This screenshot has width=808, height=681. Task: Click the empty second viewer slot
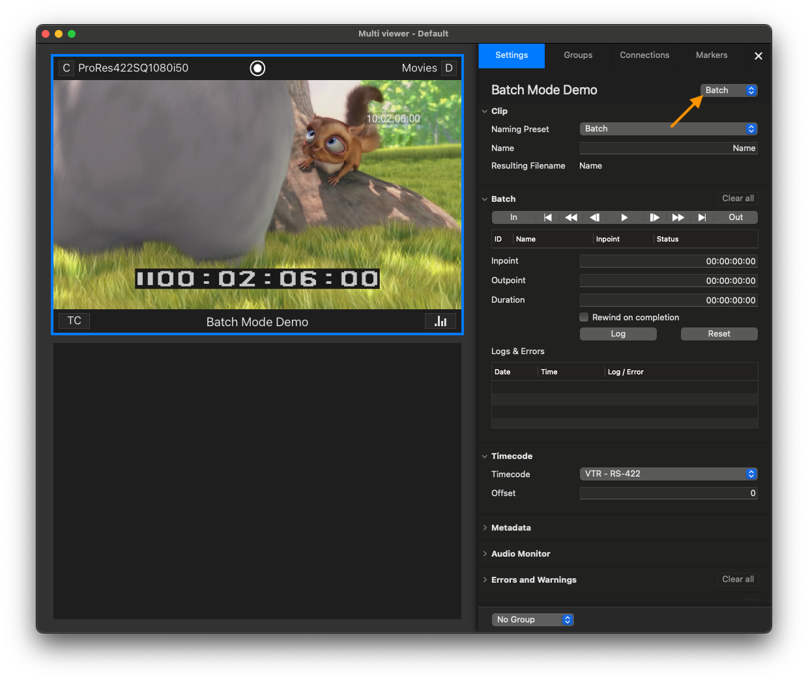click(x=257, y=481)
